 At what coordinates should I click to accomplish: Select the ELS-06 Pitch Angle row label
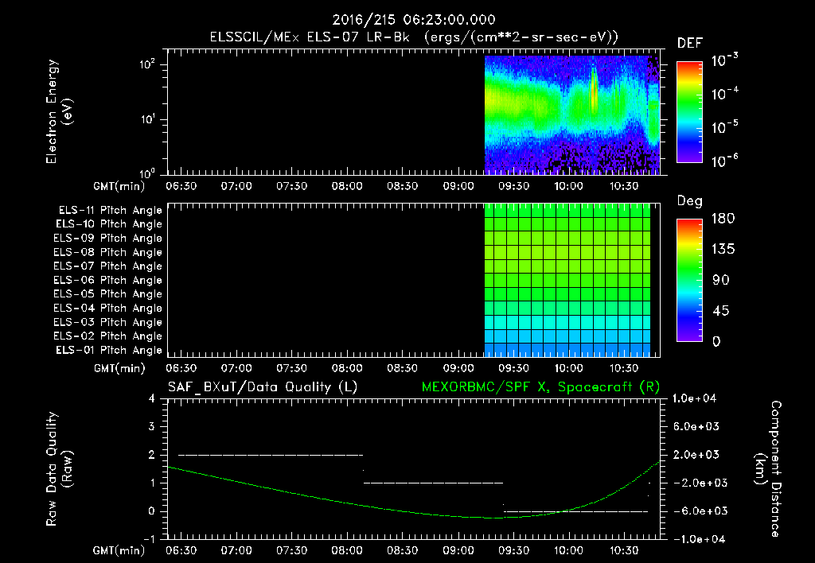107,280
